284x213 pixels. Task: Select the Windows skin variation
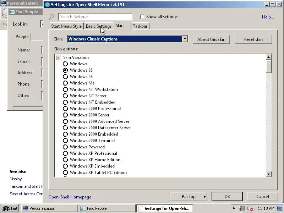pos(65,64)
